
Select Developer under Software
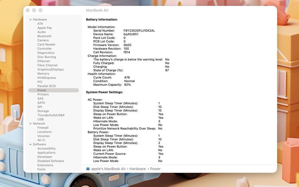pyautogui.click(x=45, y=157)
